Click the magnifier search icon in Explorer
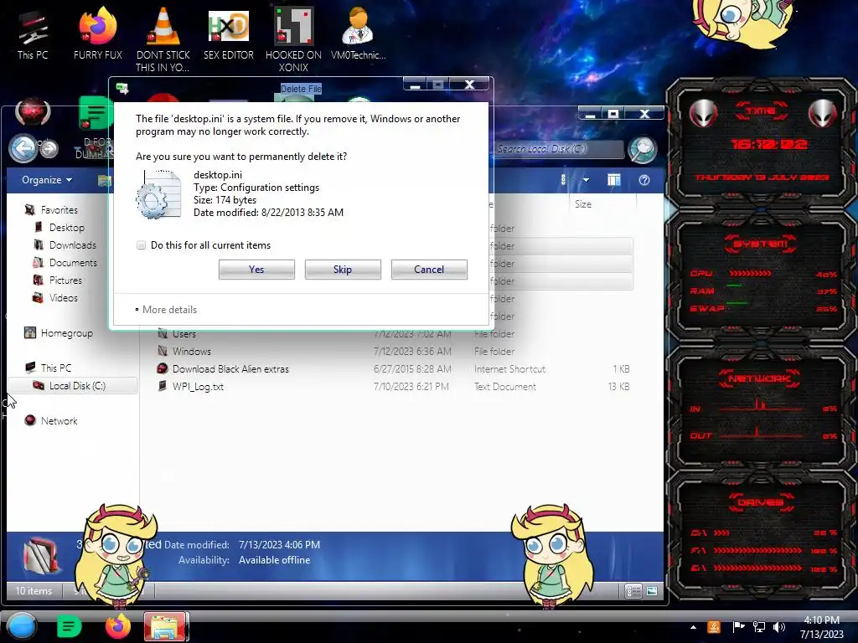 [643, 149]
